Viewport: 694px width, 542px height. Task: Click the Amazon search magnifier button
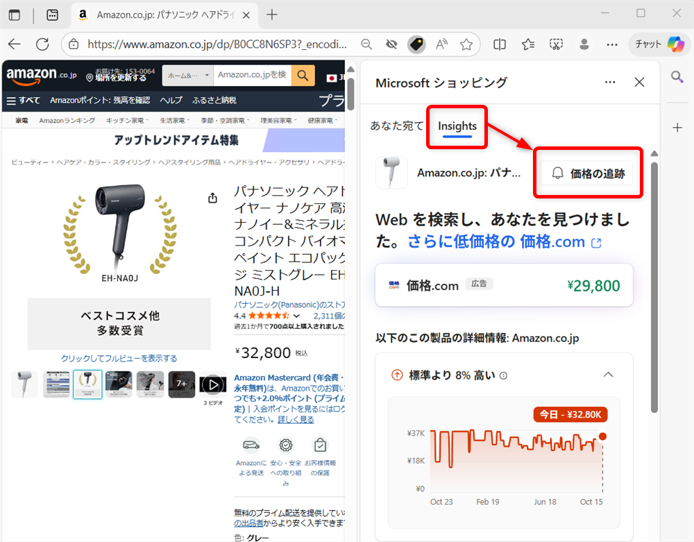click(303, 75)
